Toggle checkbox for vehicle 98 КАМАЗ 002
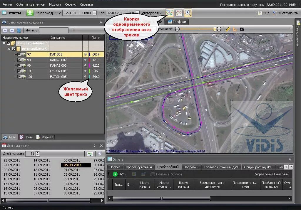301x210 pixels. click(19, 60)
